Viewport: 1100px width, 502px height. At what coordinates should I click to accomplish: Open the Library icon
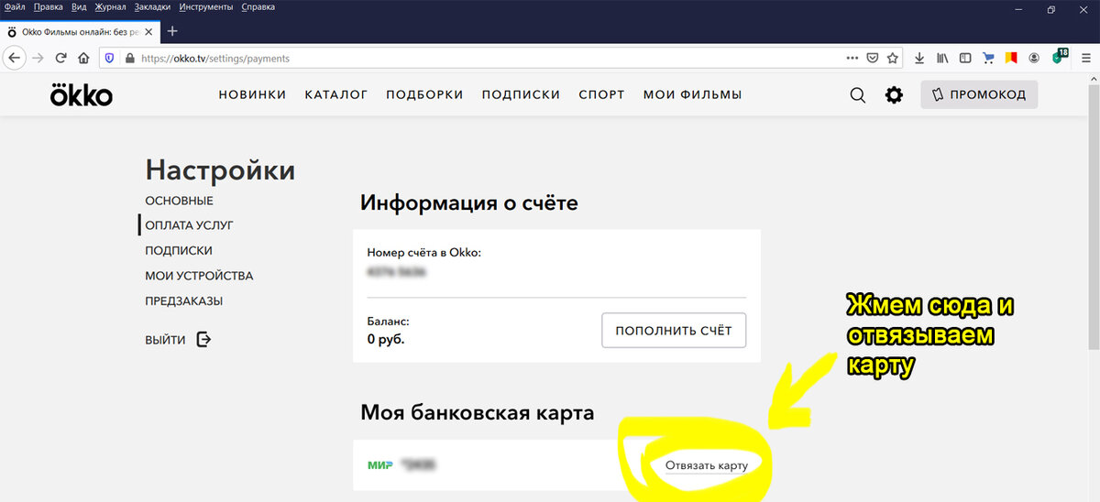[942, 58]
